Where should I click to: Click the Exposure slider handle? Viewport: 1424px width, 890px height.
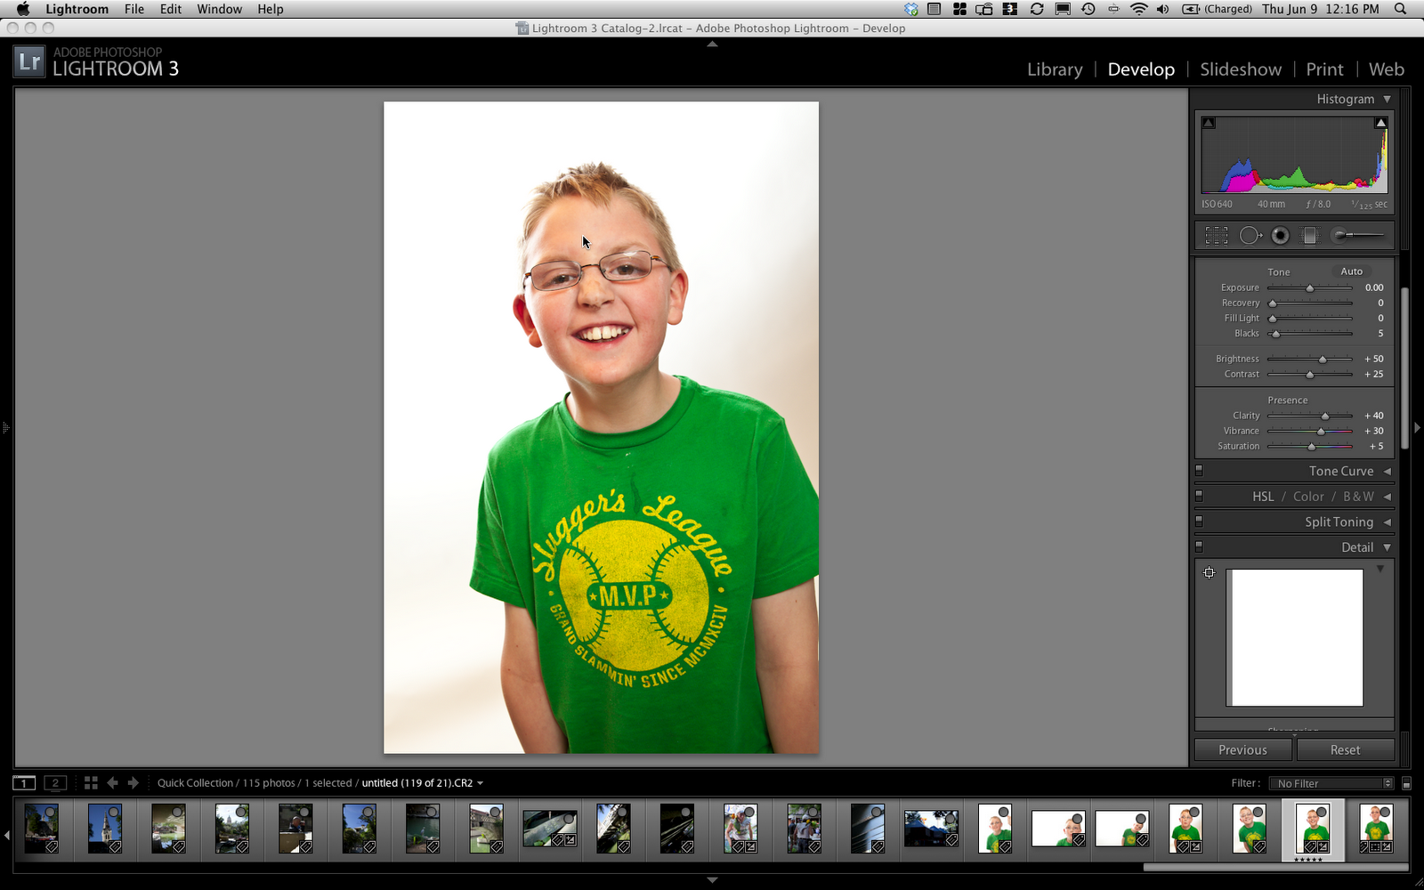coord(1309,288)
